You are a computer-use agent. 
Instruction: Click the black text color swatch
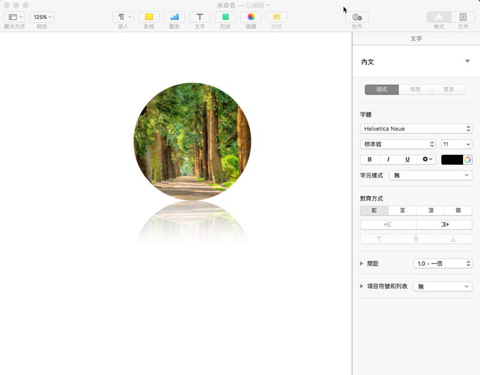[452, 159]
